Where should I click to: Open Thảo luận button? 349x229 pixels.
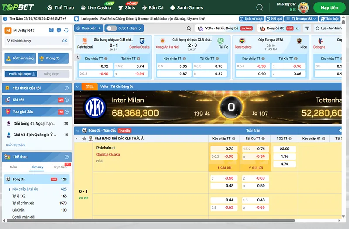(330, 19)
